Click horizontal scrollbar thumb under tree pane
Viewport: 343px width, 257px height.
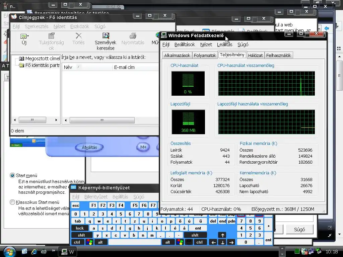32,120
